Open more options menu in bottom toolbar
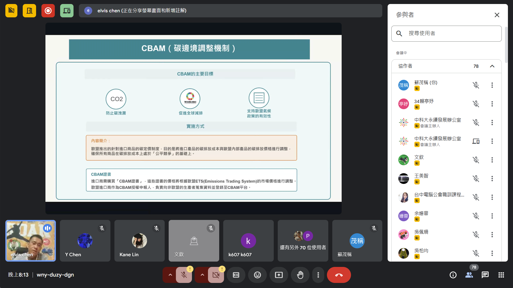The height and width of the screenshot is (288, 513). point(318,275)
